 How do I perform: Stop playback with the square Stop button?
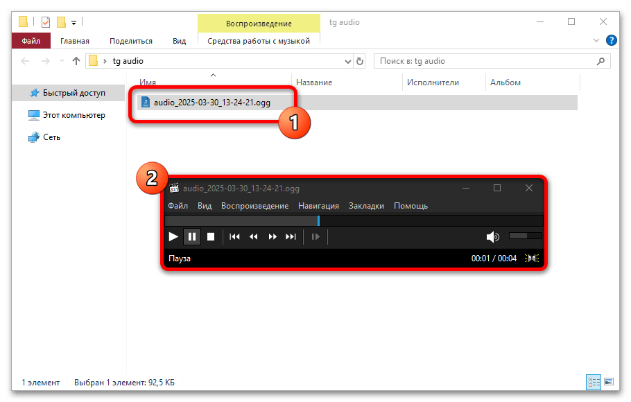[211, 236]
